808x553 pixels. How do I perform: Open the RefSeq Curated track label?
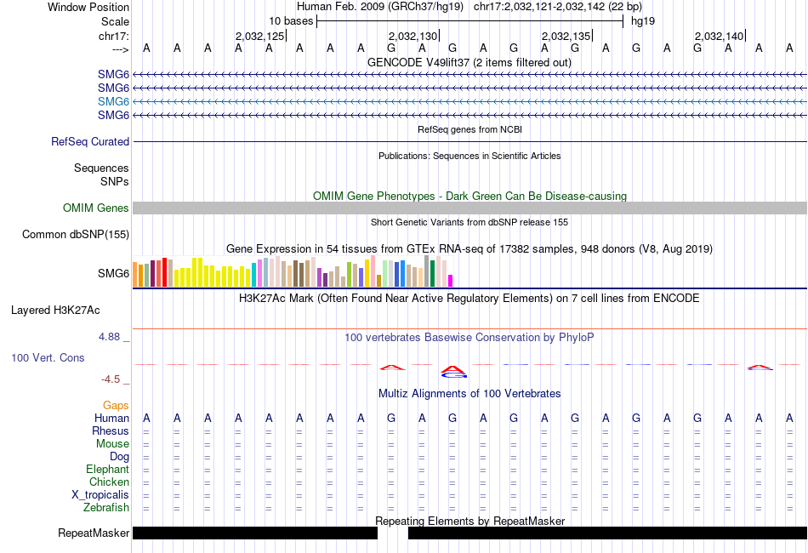coord(89,141)
